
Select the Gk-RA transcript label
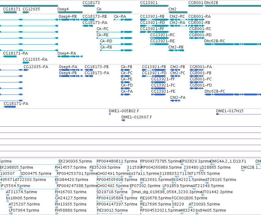pyautogui.click(x=120, y=17)
